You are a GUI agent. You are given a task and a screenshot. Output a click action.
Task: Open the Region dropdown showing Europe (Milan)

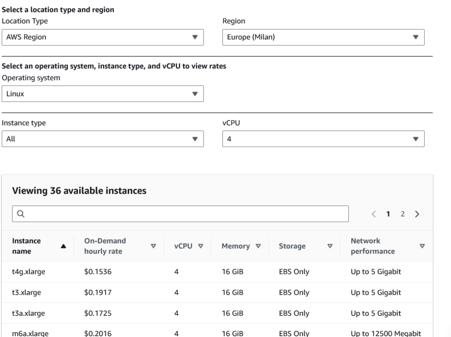(x=323, y=37)
